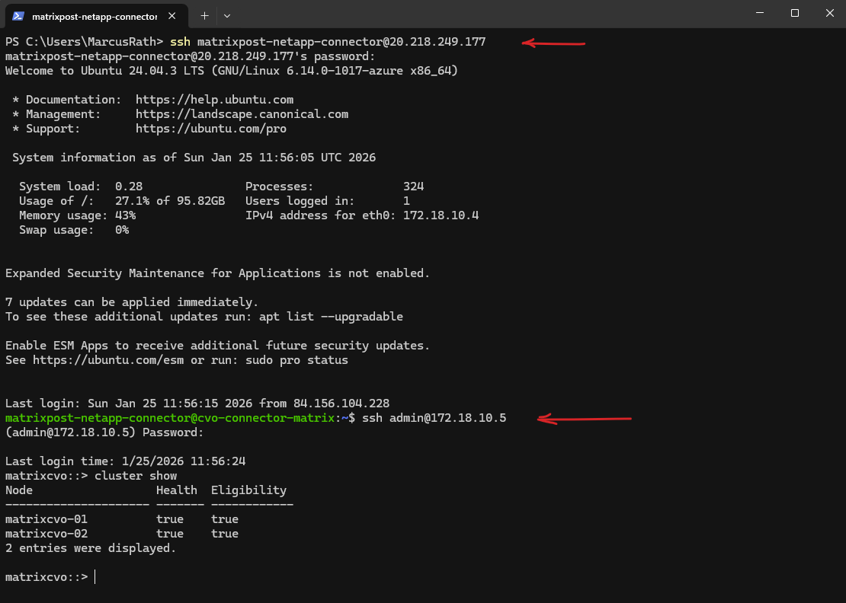Minimize the terminal window
The height and width of the screenshot is (603, 846).
click(x=760, y=13)
